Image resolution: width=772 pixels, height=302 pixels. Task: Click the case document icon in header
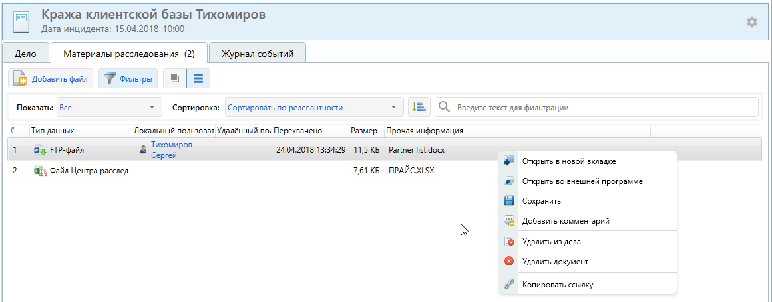pos(21,21)
